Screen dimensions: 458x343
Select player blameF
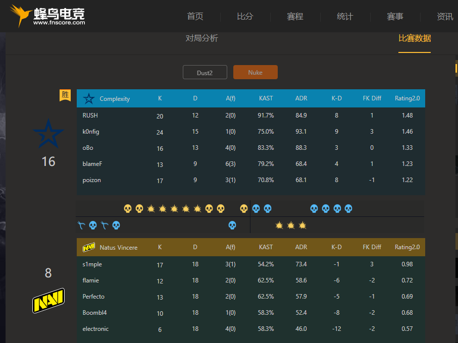pyautogui.click(x=92, y=164)
